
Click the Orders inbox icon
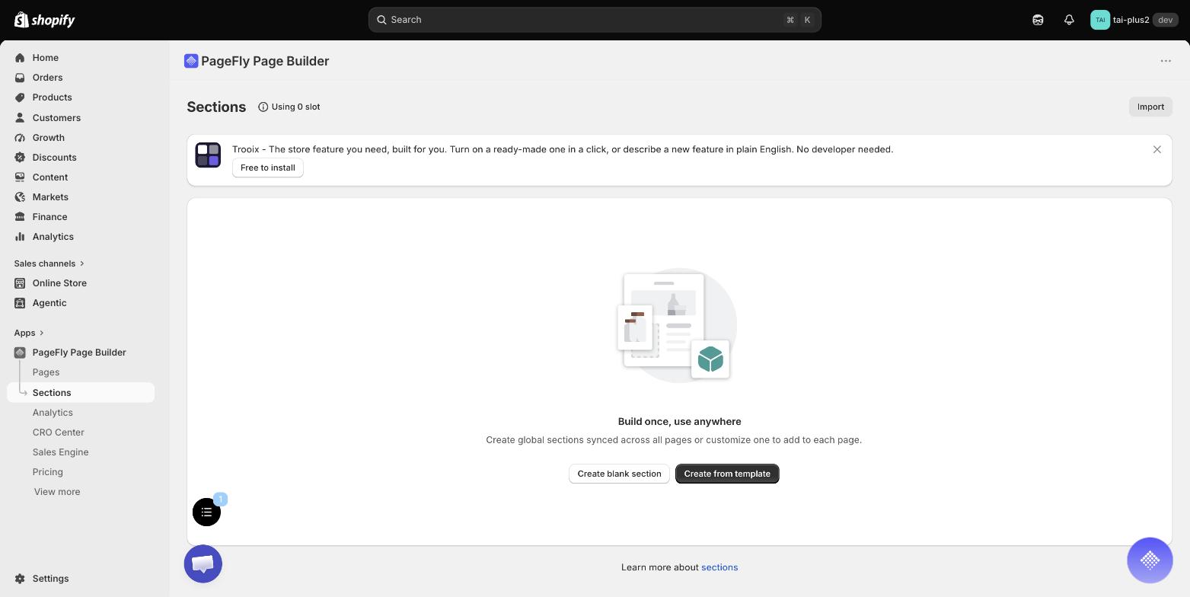20,78
